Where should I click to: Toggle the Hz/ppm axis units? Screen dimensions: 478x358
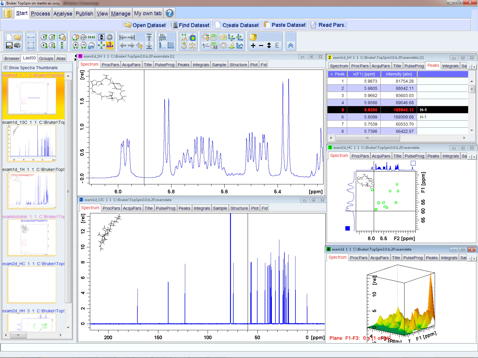163,37
